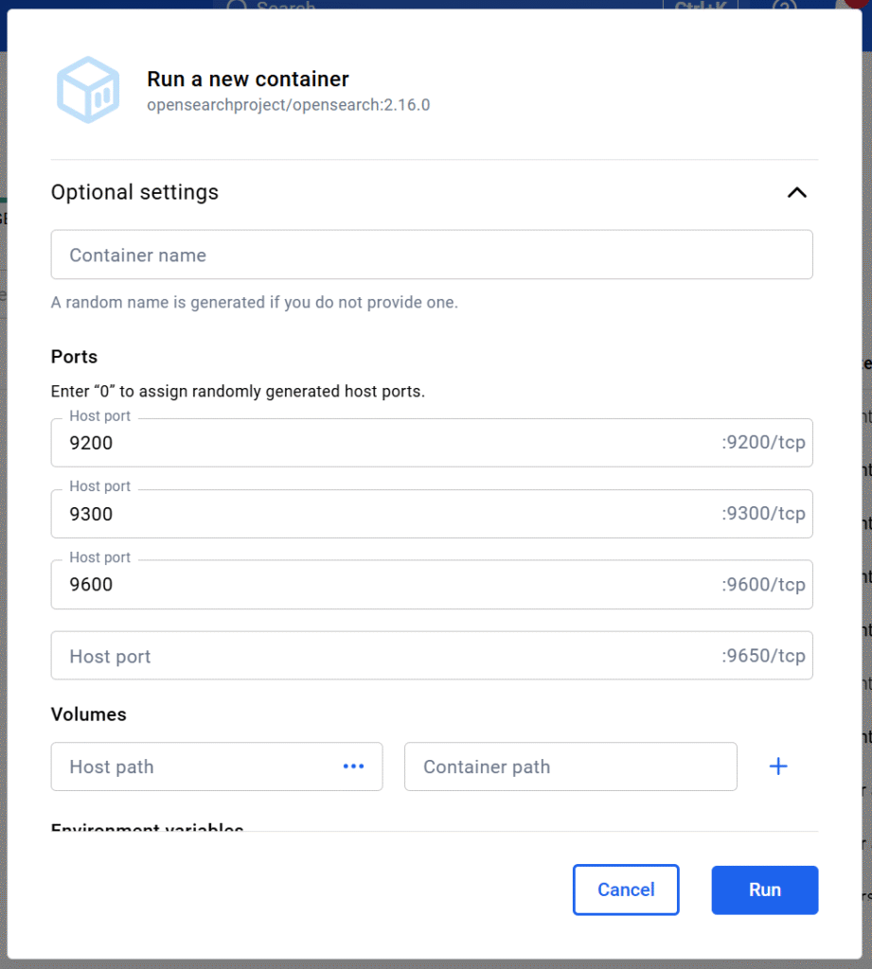This screenshot has height=969, width=872.
Task: Click the Volumes section heading
Action: pos(88,714)
